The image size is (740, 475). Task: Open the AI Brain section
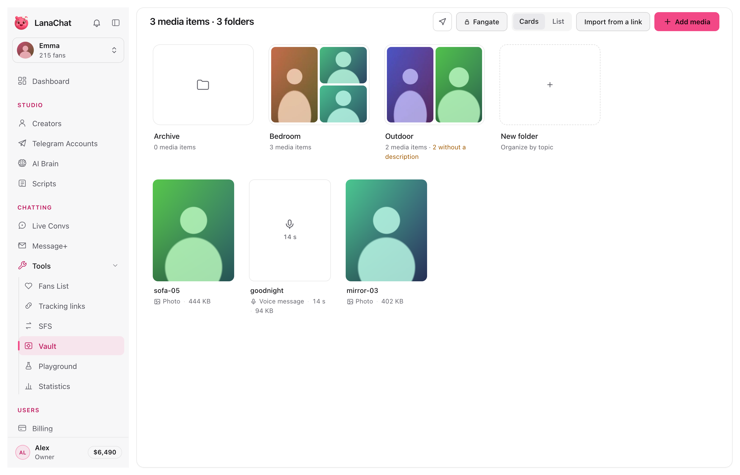[68, 163]
